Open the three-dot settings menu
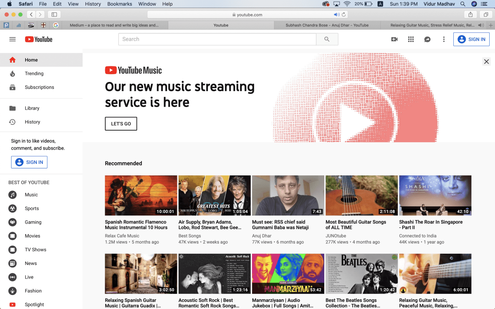The height and width of the screenshot is (309, 495). [444, 39]
